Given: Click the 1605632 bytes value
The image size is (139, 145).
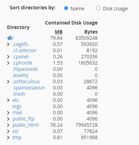Looking at the screenshot, I should pyautogui.click(x=88, y=63).
